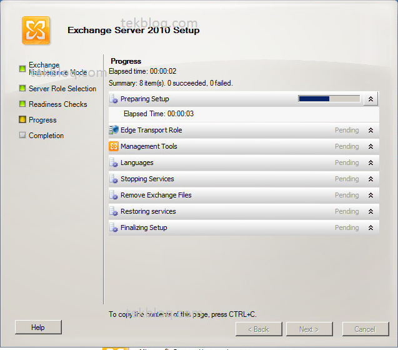Click Pending status of Stopping Services

pyautogui.click(x=347, y=179)
